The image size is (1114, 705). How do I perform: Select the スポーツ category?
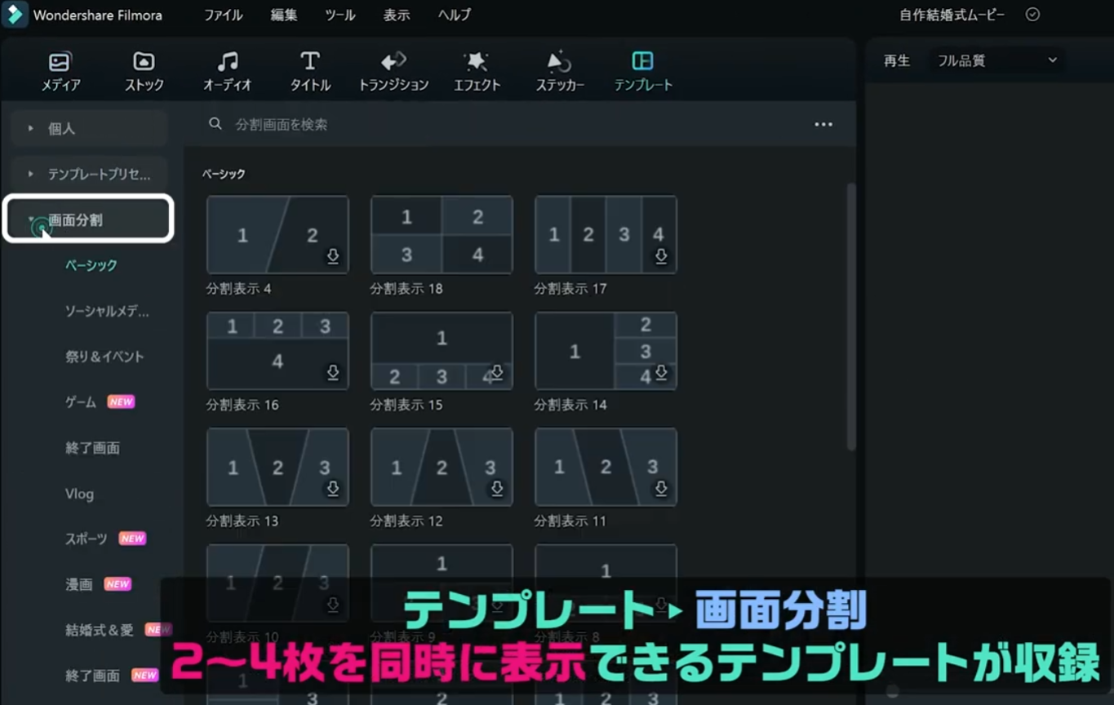click(x=86, y=539)
